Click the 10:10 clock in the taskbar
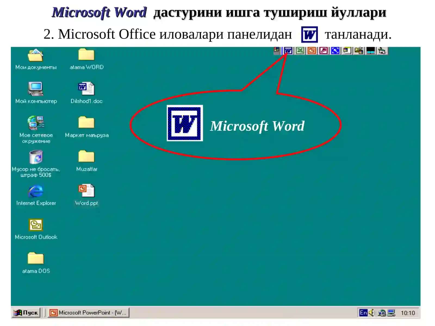Viewport: 435px width, 326px height. click(408, 313)
